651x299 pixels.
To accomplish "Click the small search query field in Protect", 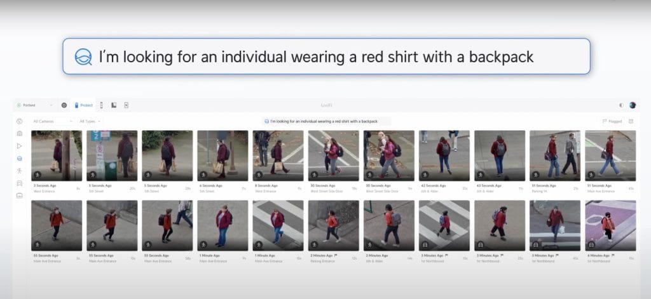I will click(x=326, y=121).
